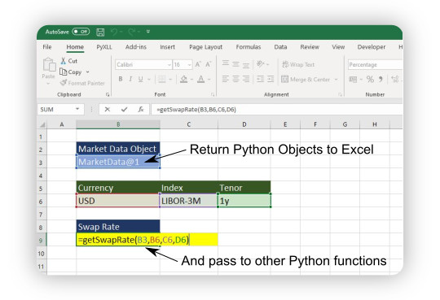Click the Middle Align icon

[x=235, y=64]
